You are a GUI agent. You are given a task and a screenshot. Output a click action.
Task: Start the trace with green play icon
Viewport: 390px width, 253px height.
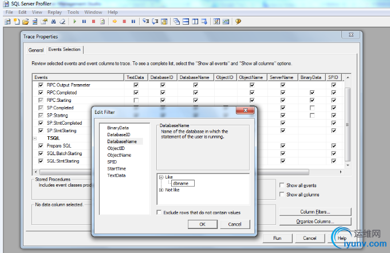pos(74,22)
